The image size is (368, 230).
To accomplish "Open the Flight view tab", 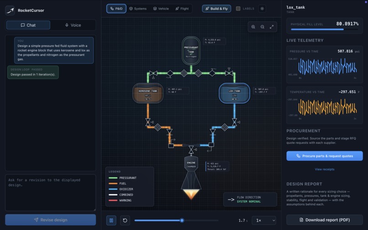I will [182, 9].
